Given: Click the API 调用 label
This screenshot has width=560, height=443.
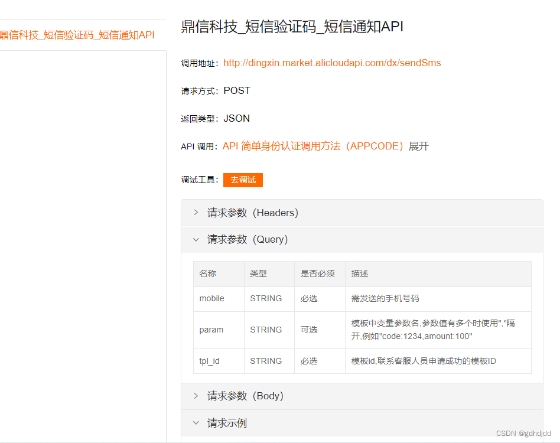Looking at the screenshot, I should point(199,146).
